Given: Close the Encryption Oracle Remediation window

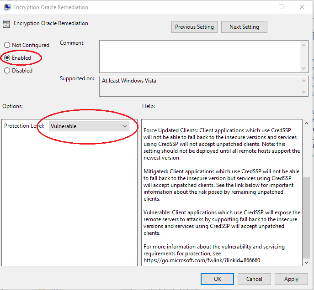Looking at the screenshot, I should click(302, 7).
